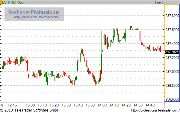Viewport: 180px width, 113px height.
Task: Open the professional.teletrader.com link at bottom right
Action: [x=155, y=110]
